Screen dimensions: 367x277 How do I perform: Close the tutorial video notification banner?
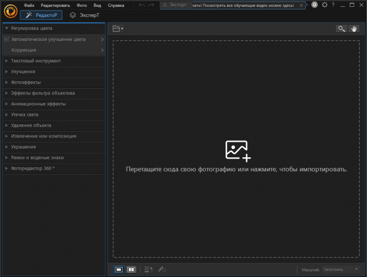pyautogui.click(x=300, y=5)
